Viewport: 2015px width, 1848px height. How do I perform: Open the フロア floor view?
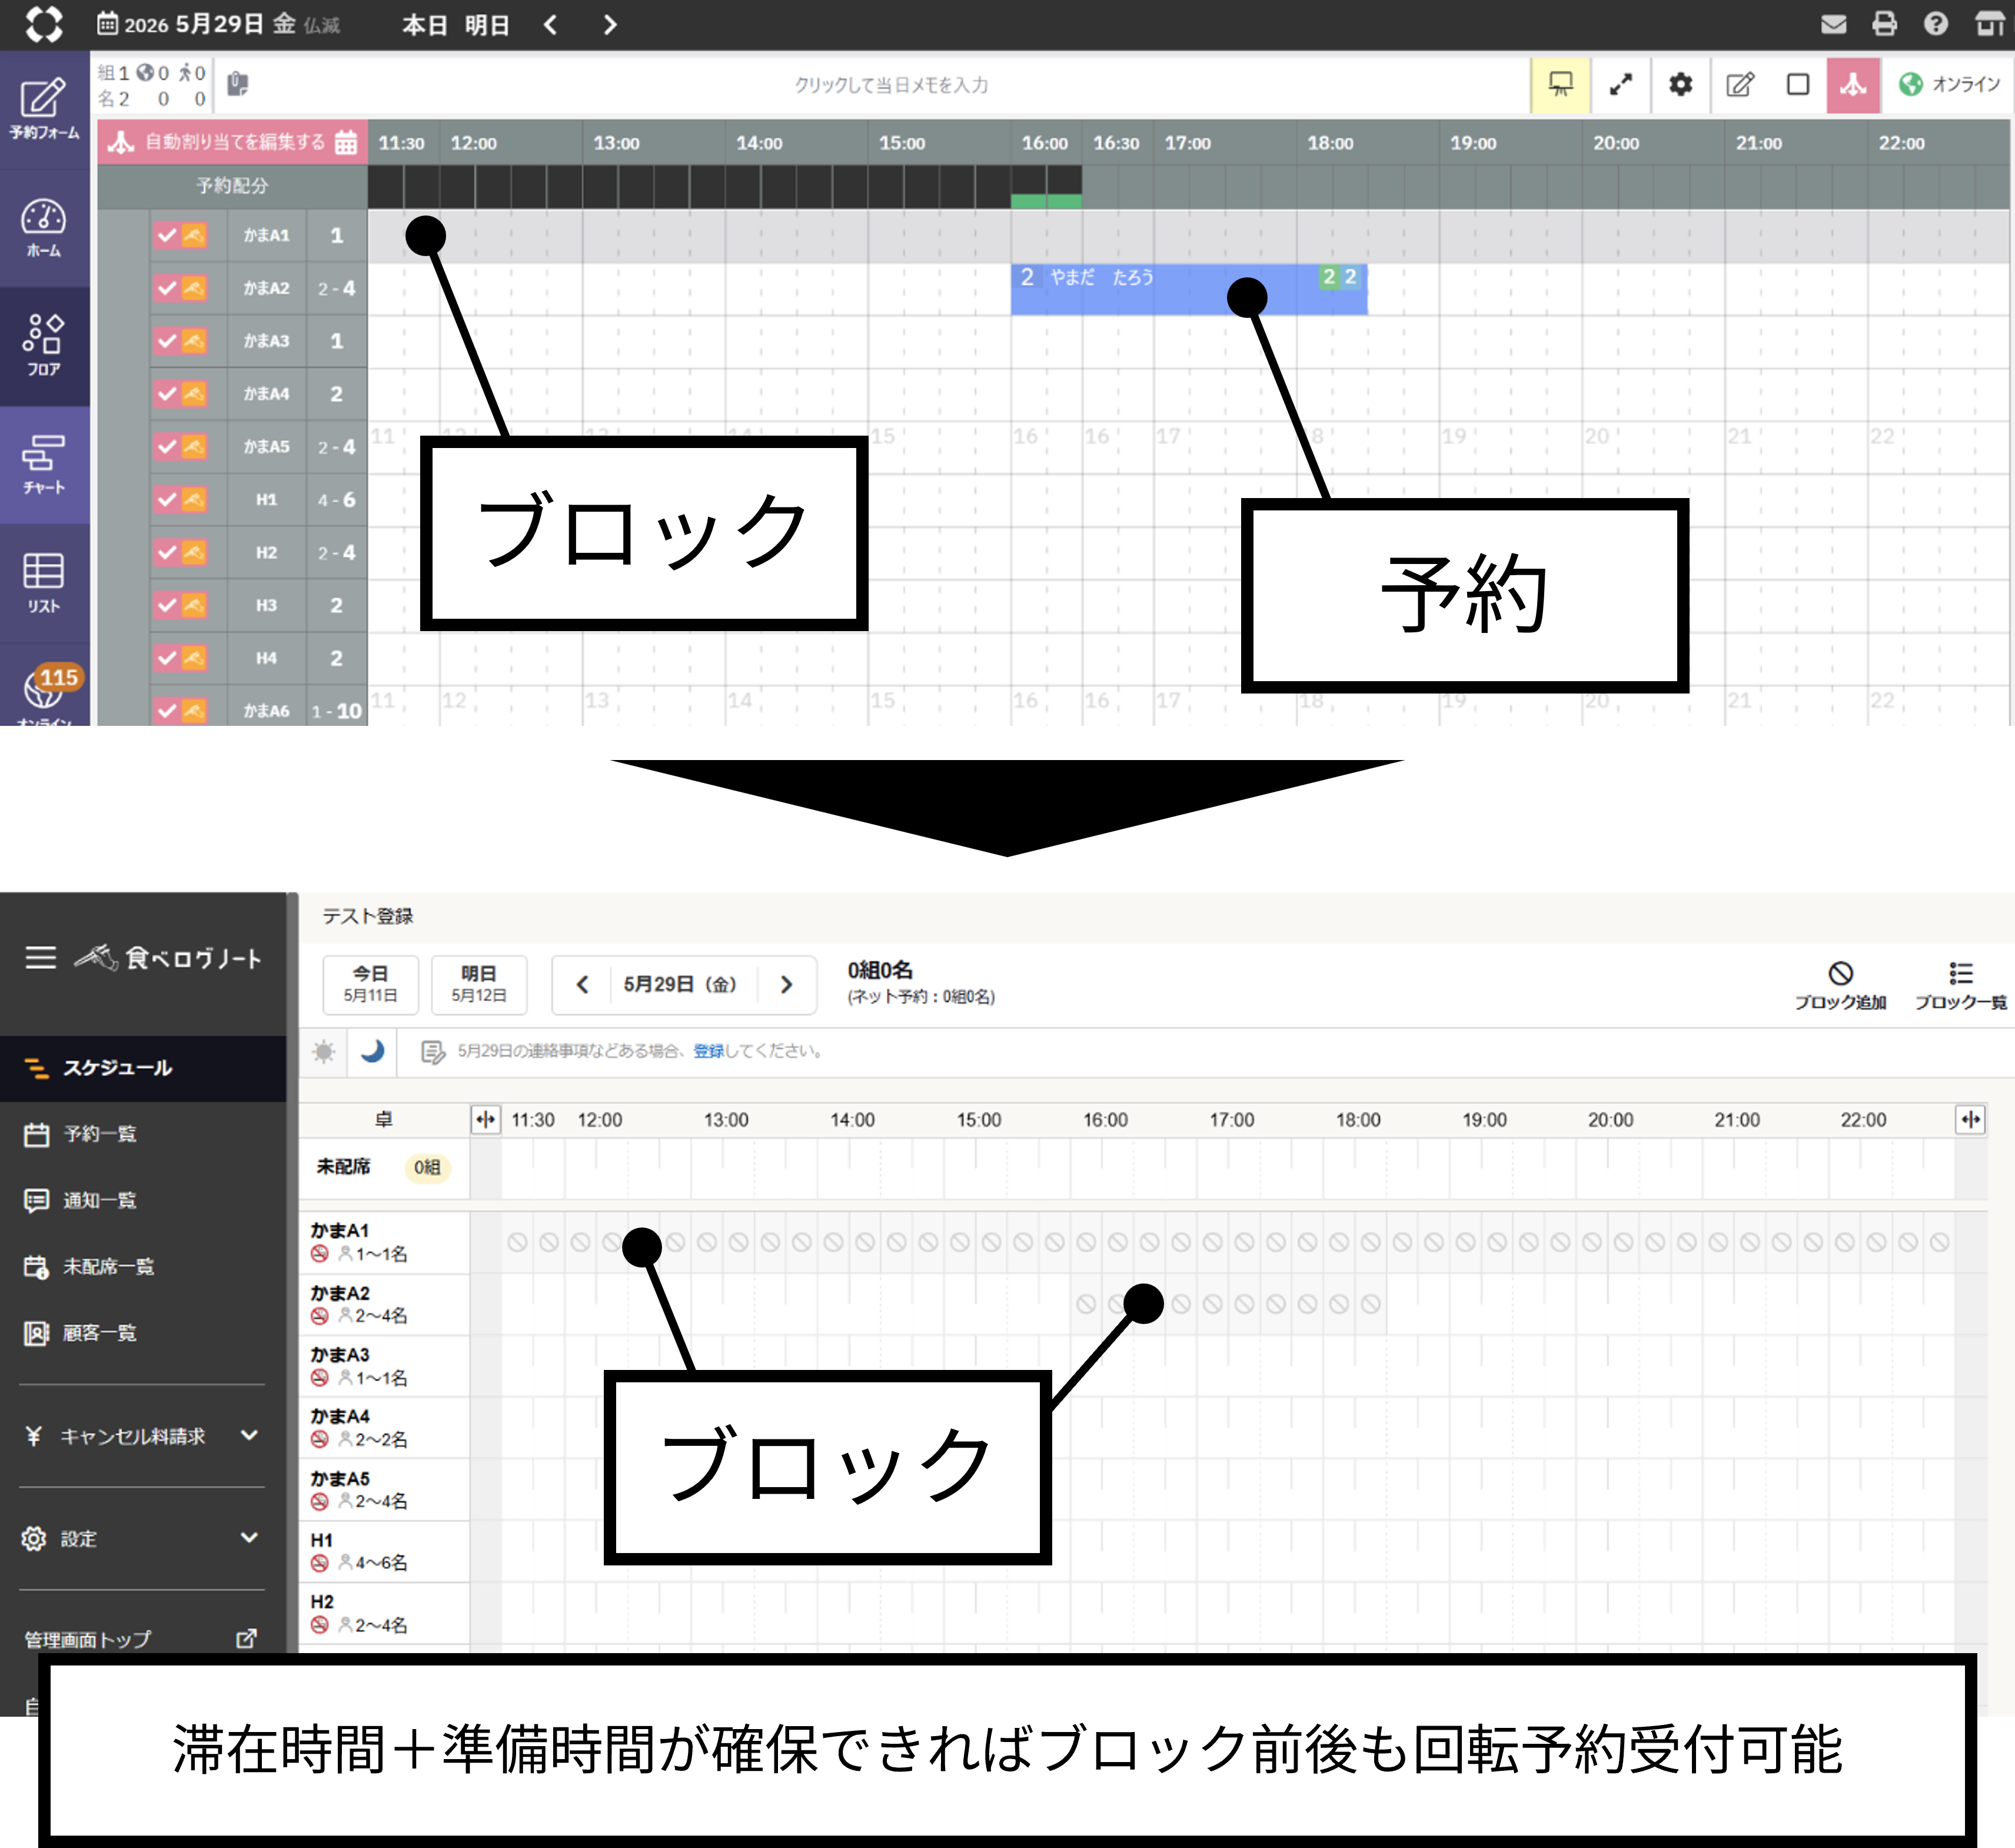click(x=43, y=345)
